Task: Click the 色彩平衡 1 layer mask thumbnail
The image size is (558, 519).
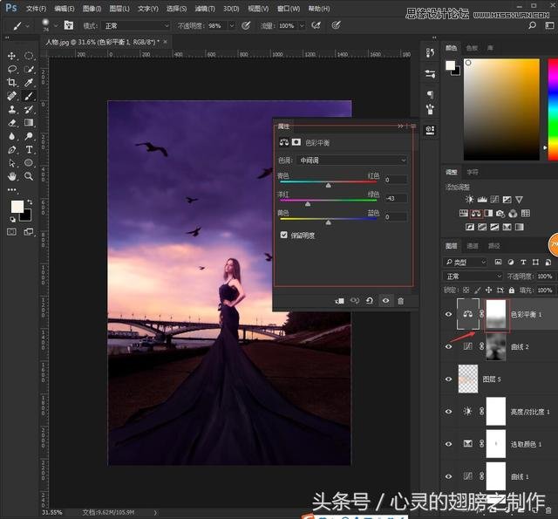Action: pyautogui.click(x=495, y=314)
